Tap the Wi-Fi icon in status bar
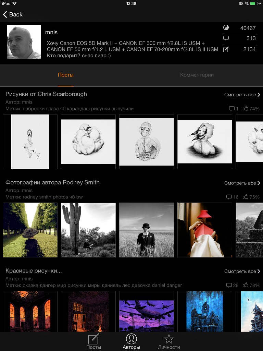 14,3
